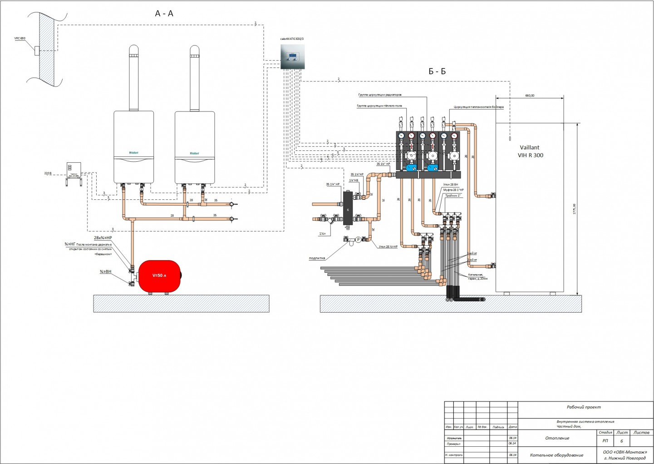Select the Группа циркуляции радиаторов label

[x=380, y=95]
